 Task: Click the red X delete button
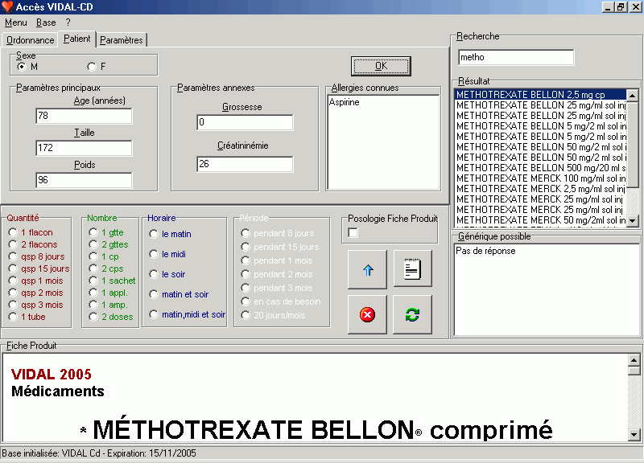point(367,315)
